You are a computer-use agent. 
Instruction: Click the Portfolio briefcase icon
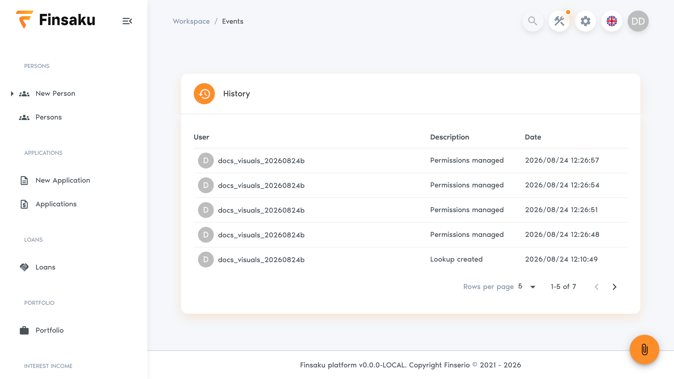coord(24,330)
